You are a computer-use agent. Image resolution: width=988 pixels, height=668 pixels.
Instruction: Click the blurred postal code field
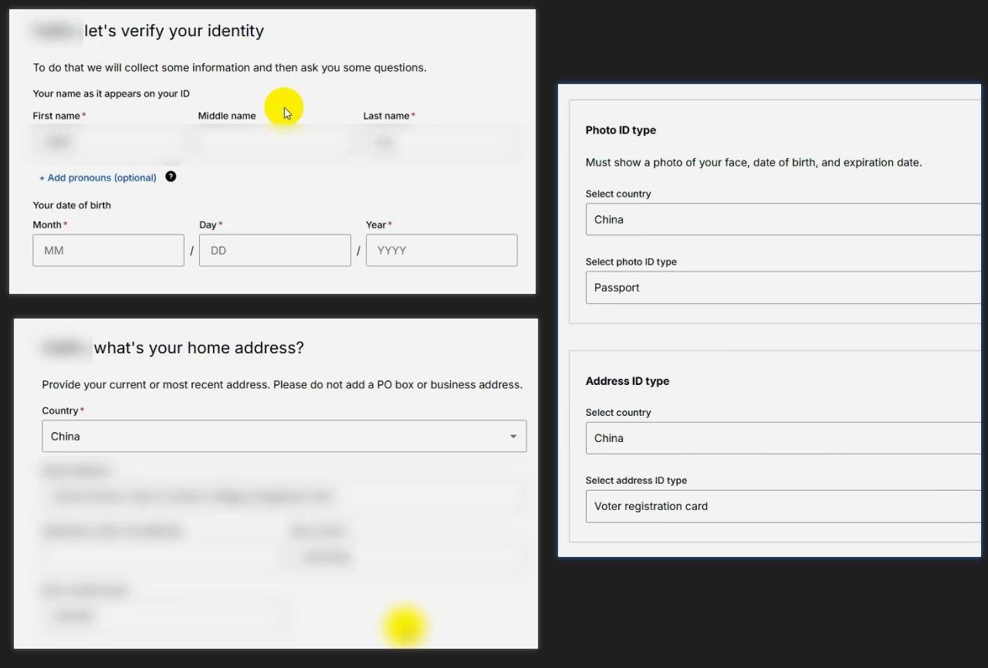pos(165,616)
